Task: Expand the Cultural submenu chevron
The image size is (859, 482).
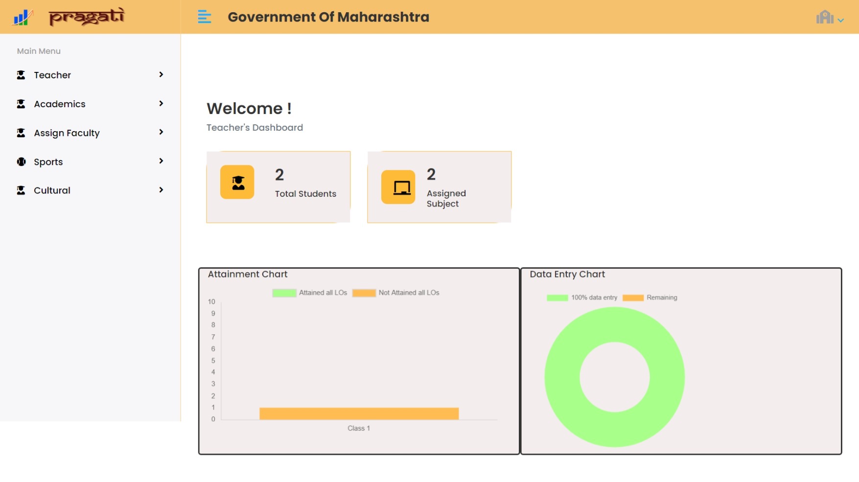Action: click(161, 190)
